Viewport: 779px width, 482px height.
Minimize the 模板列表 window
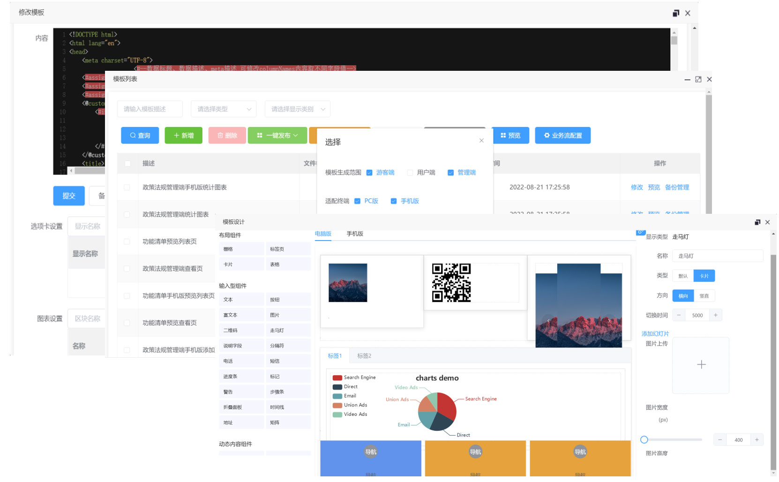point(687,80)
